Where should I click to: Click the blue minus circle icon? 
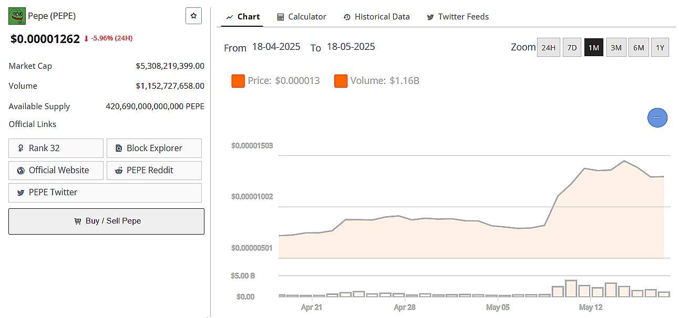657,118
